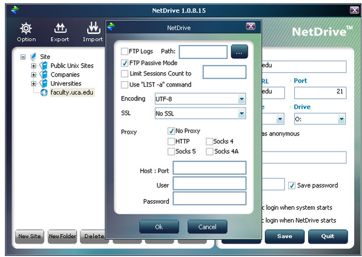362x257 pixels.
Task: Click the New Folder button
Action: pos(62,236)
